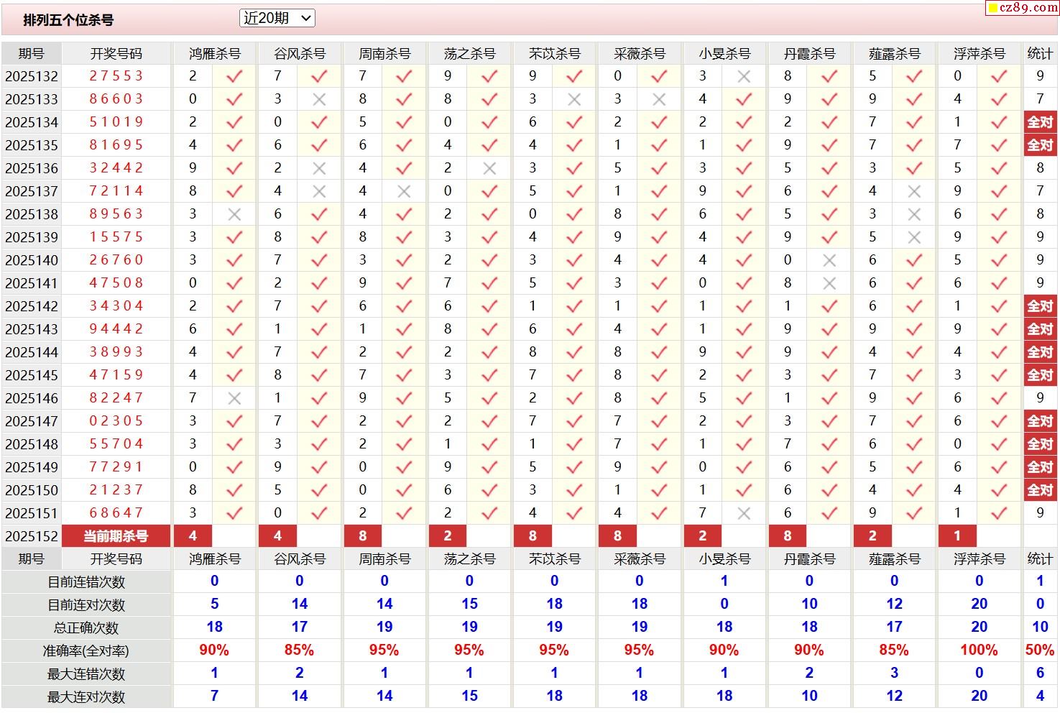
Task: Click the checkmark for 浮萍杀号 in row 2025151
Action: pos(999,513)
